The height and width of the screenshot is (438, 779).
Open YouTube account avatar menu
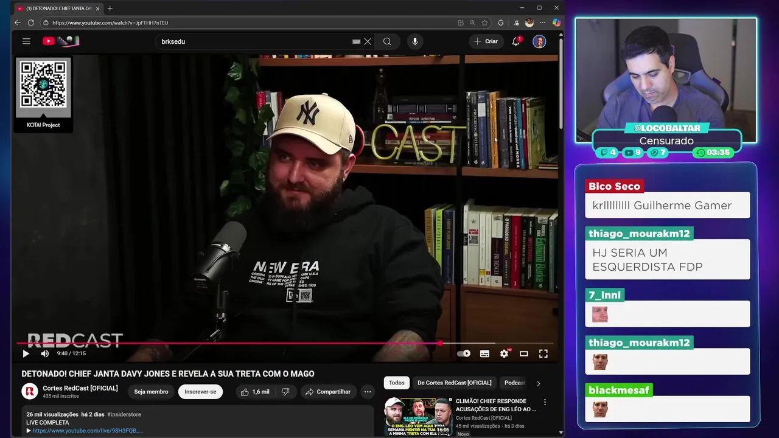tap(539, 41)
